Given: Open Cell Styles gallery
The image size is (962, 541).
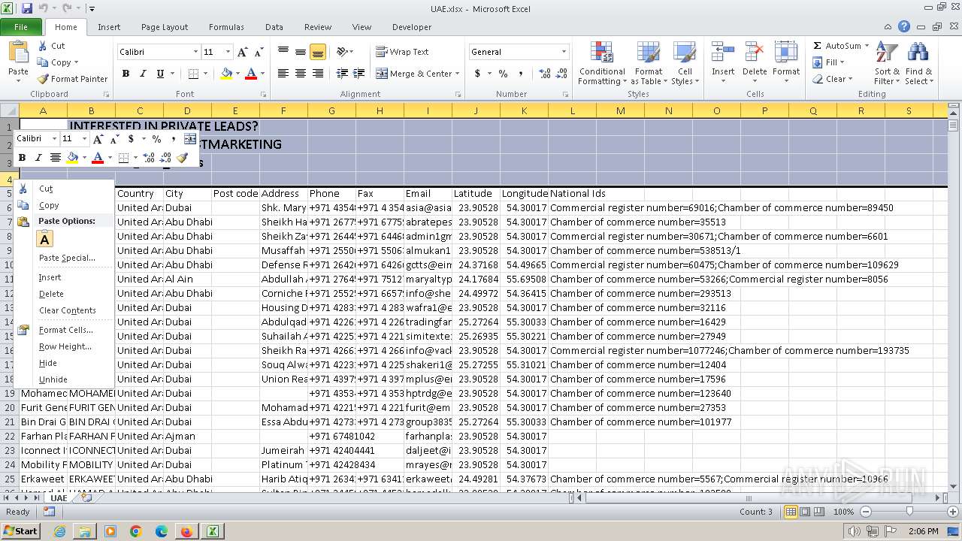Looking at the screenshot, I should tap(684, 63).
